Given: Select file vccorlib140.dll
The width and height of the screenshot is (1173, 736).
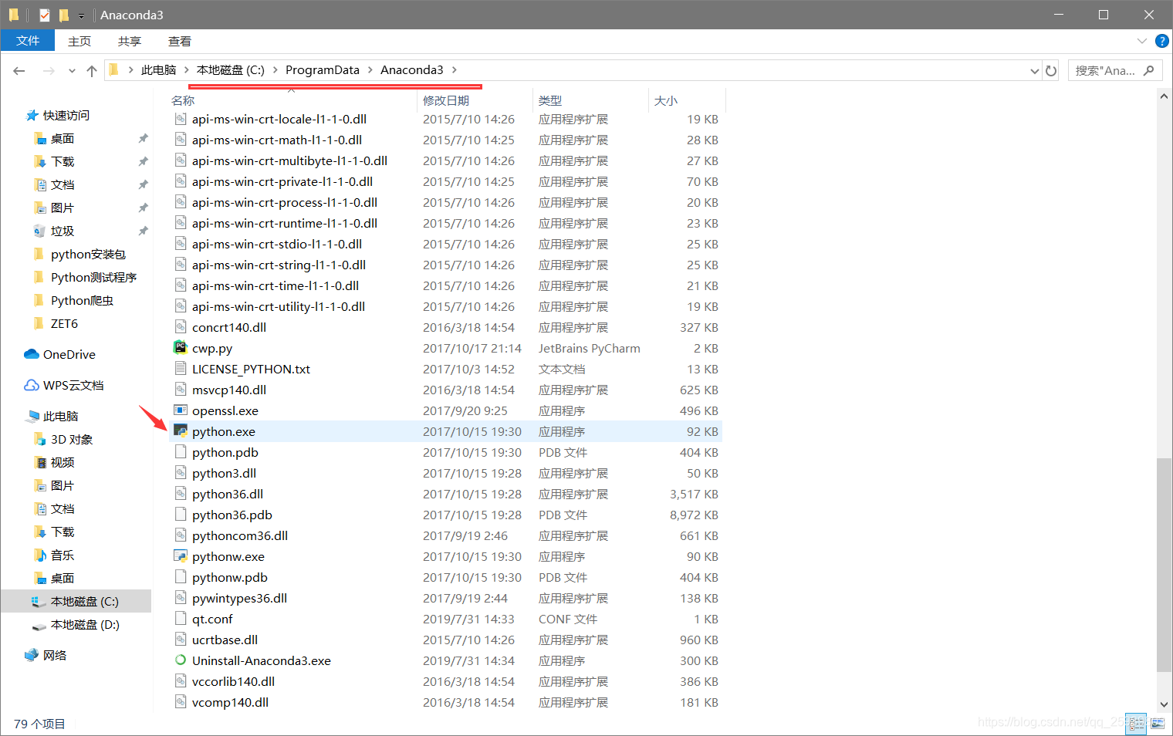Looking at the screenshot, I should pyautogui.click(x=233, y=682).
